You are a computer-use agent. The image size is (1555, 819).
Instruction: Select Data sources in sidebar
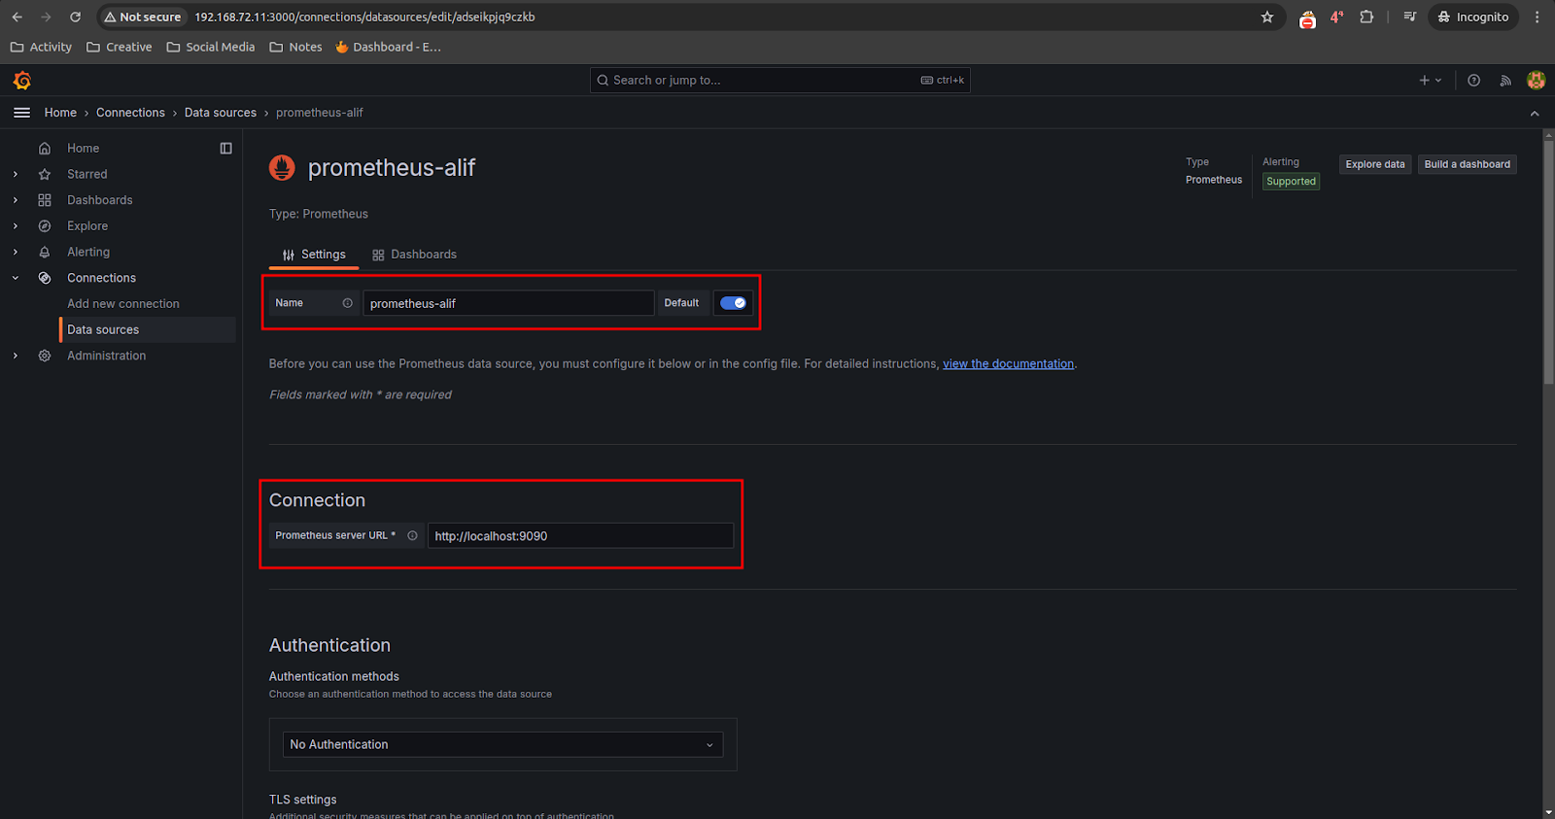pyautogui.click(x=148, y=329)
